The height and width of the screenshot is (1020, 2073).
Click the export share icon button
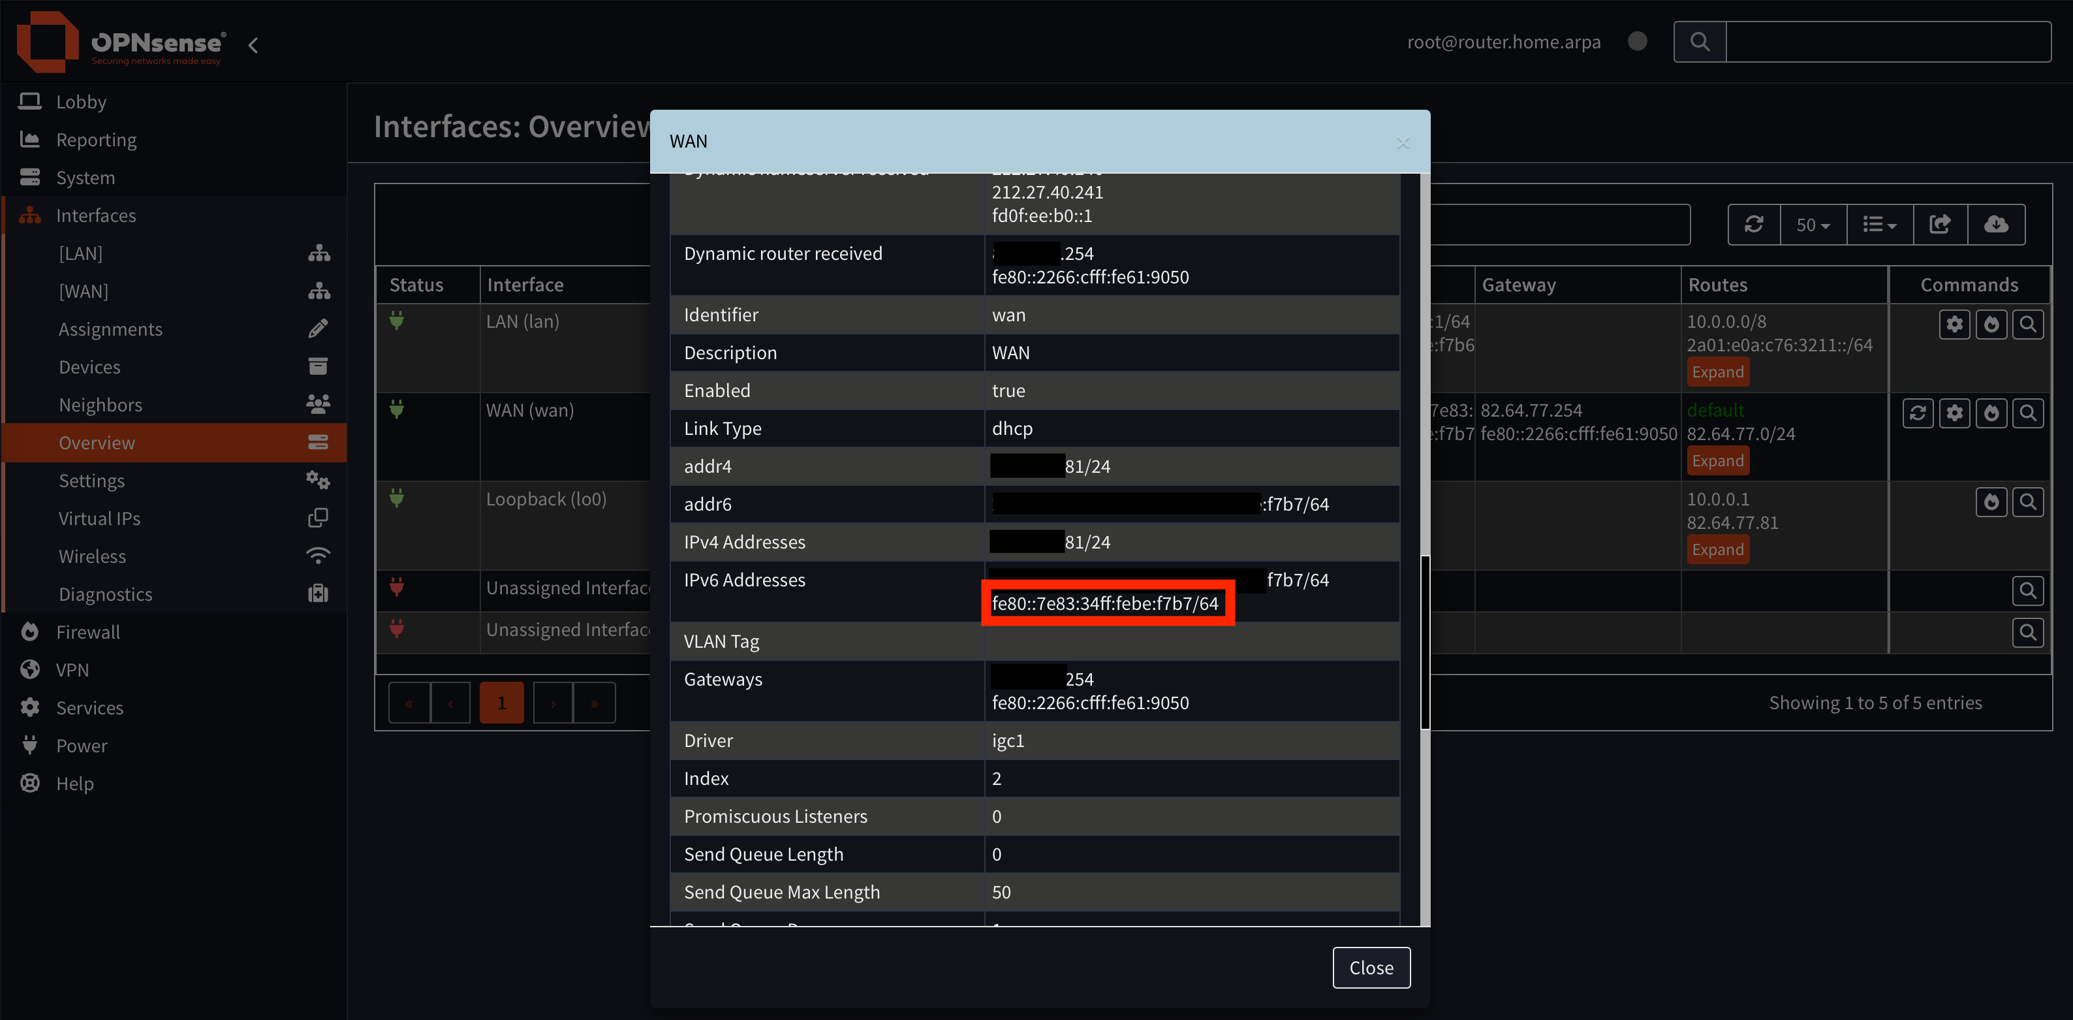(1941, 225)
